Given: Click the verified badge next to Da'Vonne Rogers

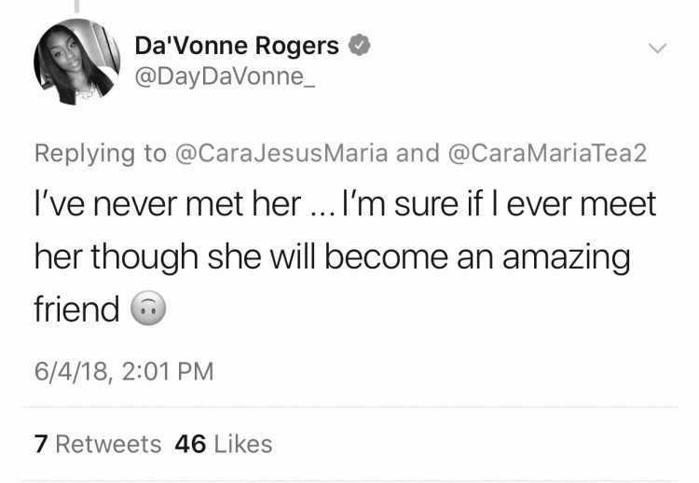Looking at the screenshot, I should point(359,45).
